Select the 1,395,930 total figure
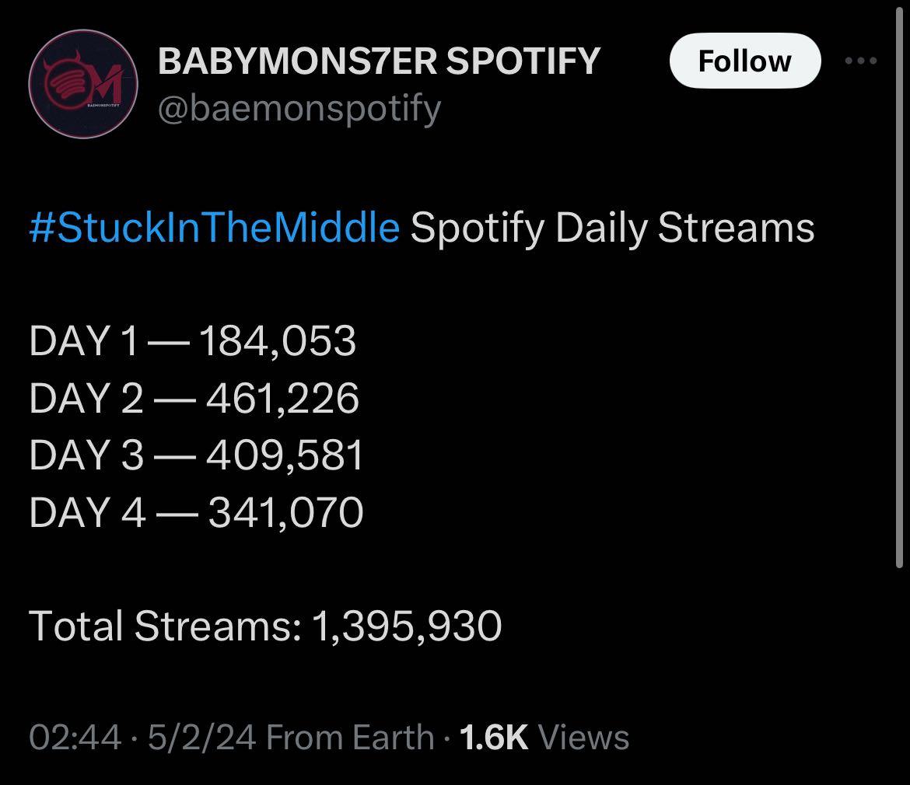 [406, 626]
